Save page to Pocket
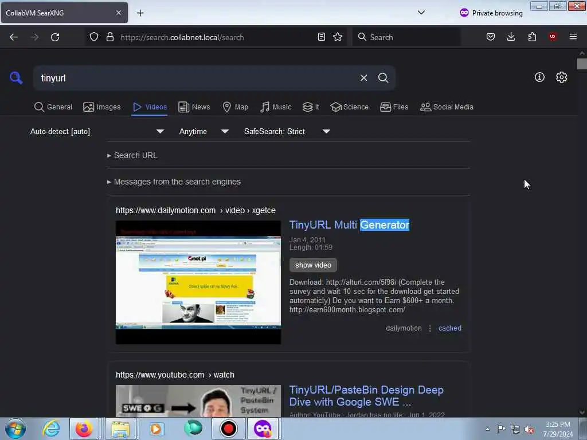 (x=491, y=37)
